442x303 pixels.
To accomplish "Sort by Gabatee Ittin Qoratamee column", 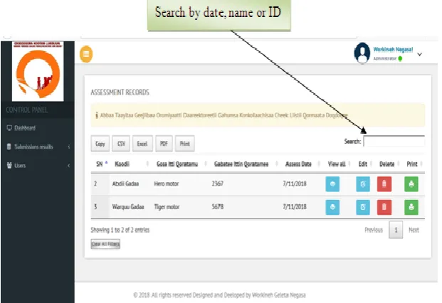I will click(241, 164).
